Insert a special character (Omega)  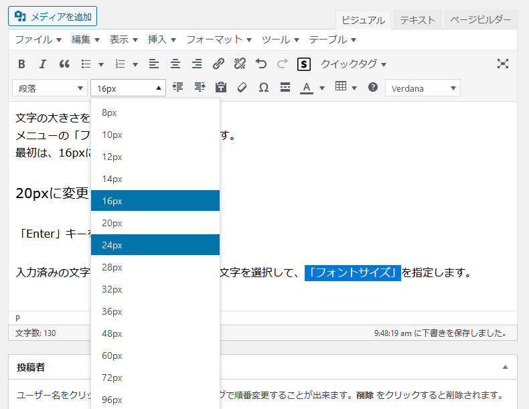tap(263, 88)
